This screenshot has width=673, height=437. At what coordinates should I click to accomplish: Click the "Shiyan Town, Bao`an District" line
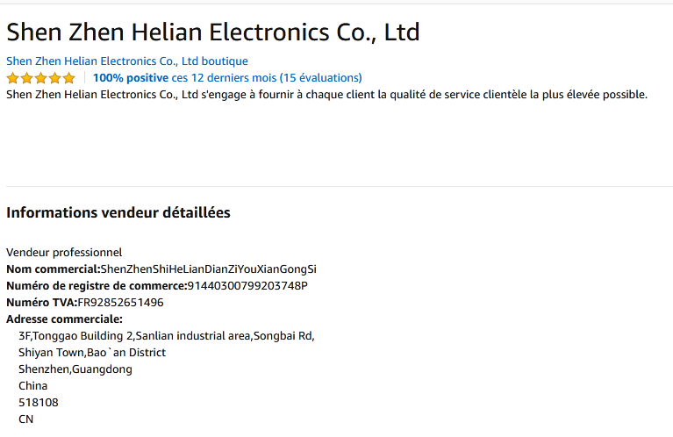pos(92,353)
